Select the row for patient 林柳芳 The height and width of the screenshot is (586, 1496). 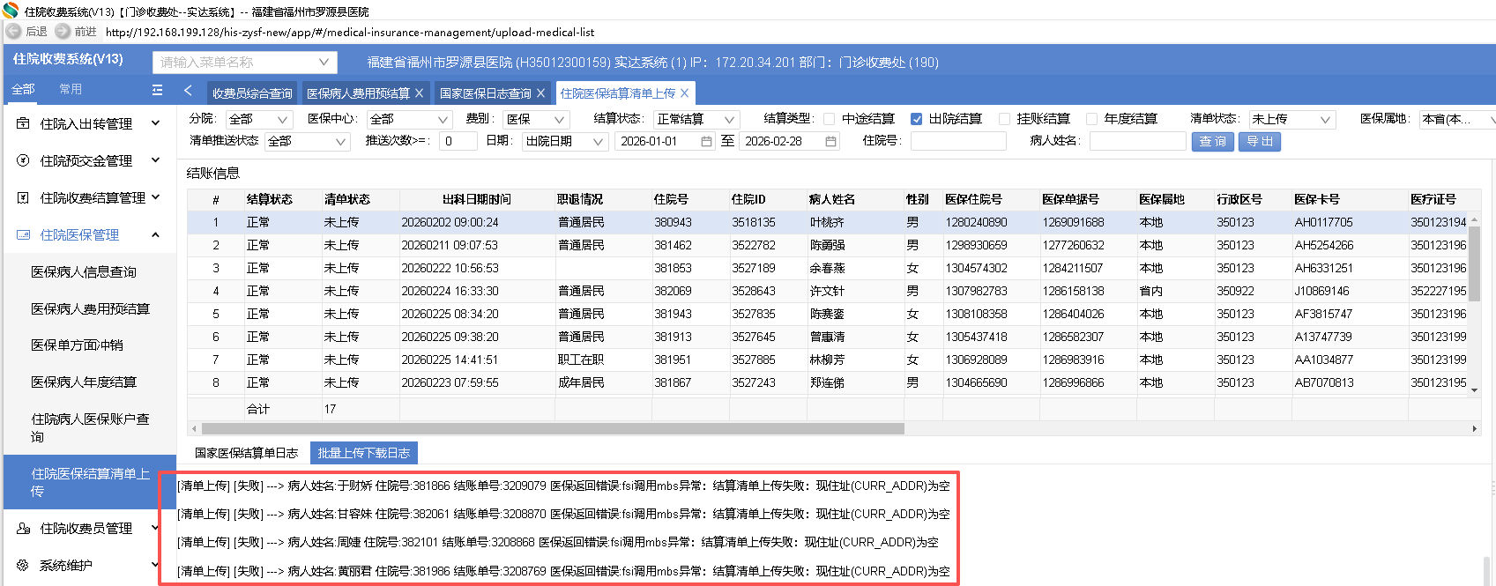[827, 360]
